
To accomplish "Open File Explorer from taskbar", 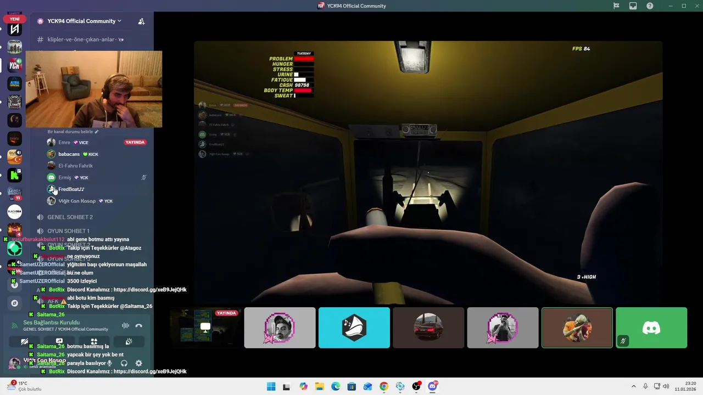I will 320,387.
